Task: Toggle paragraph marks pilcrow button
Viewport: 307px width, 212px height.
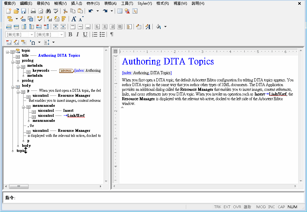Action: coord(112,35)
